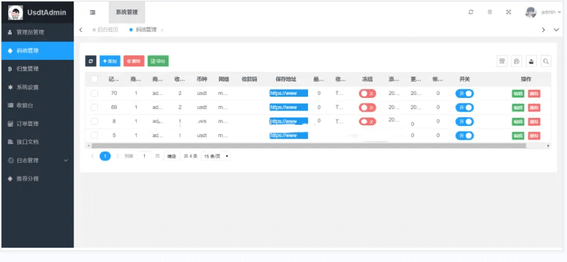Screen dimensions: 567x262
Task: Go to the previous page arrow in pagination
Action: click(x=92, y=157)
